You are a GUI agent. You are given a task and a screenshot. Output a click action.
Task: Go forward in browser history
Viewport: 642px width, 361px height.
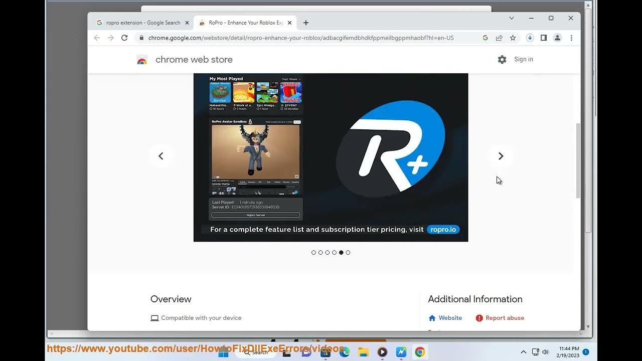coord(110,38)
